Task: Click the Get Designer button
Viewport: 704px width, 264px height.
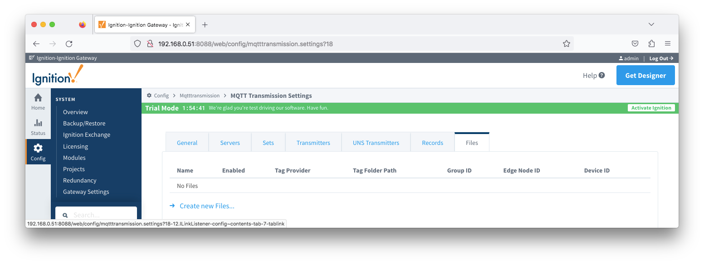Action: 645,75
